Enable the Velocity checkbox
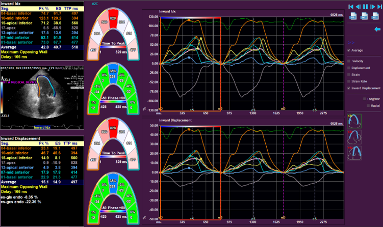The height and width of the screenshot is (227, 383). point(348,61)
